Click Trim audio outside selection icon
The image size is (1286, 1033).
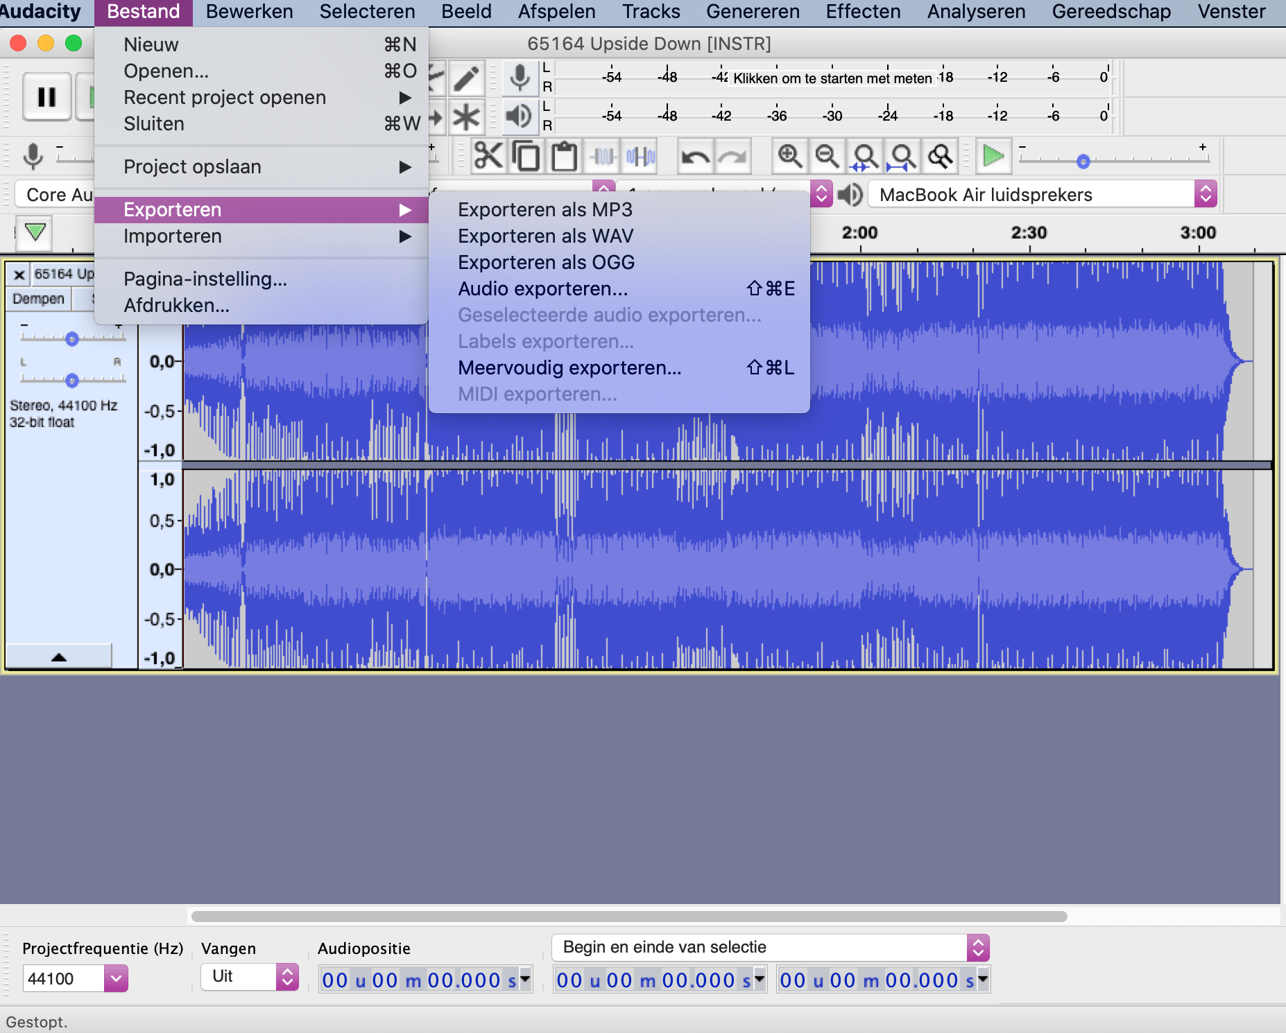(603, 156)
